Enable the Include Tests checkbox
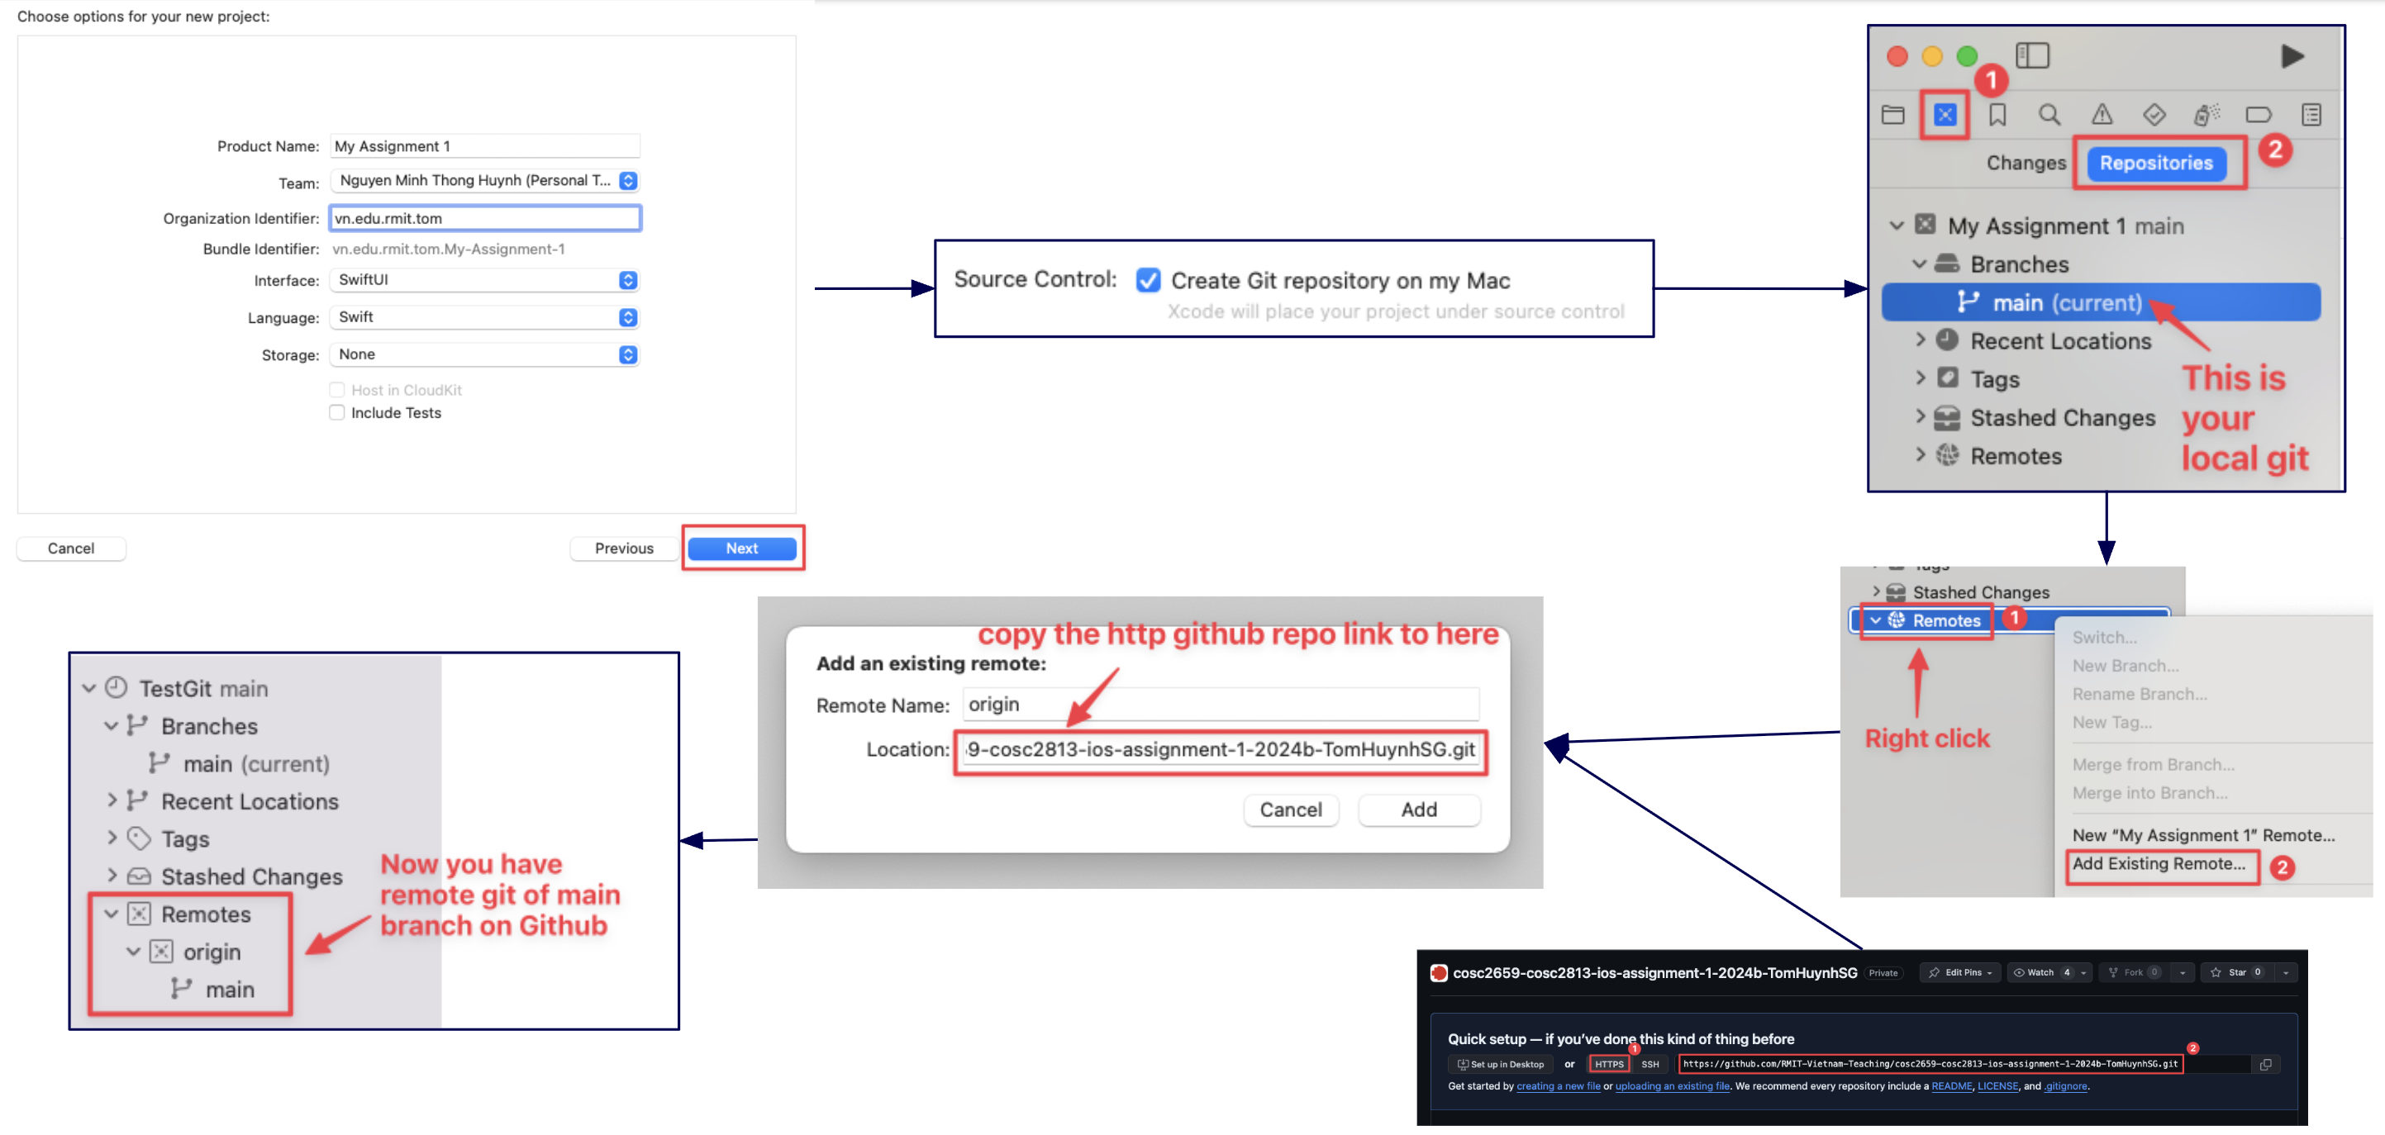The width and height of the screenshot is (2385, 1135). pyautogui.click(x=337, y=412)
